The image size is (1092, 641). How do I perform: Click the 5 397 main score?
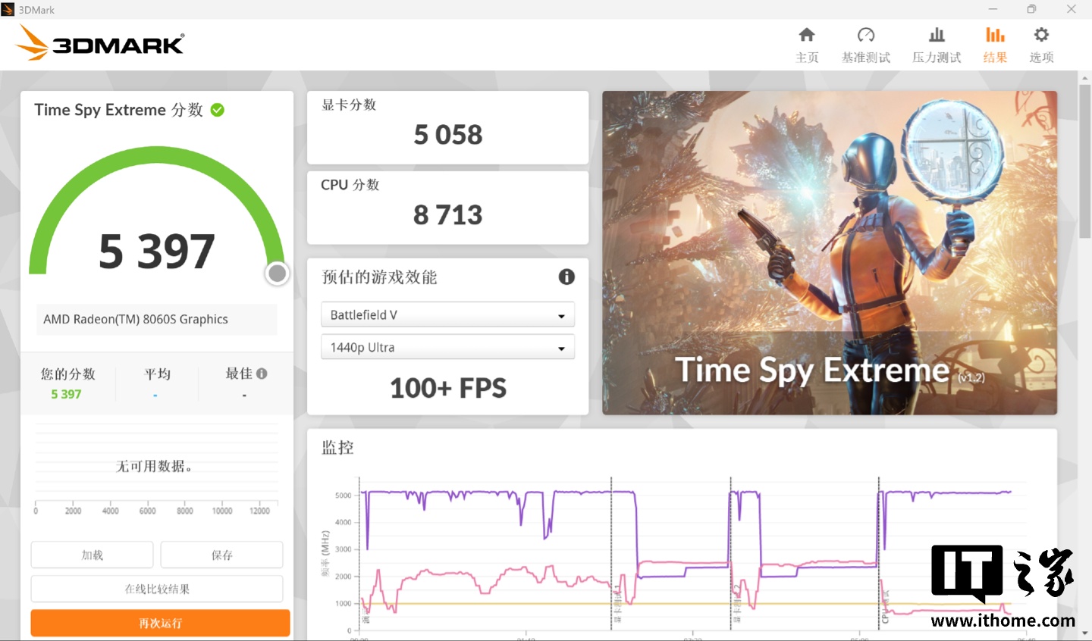(157, 252)
